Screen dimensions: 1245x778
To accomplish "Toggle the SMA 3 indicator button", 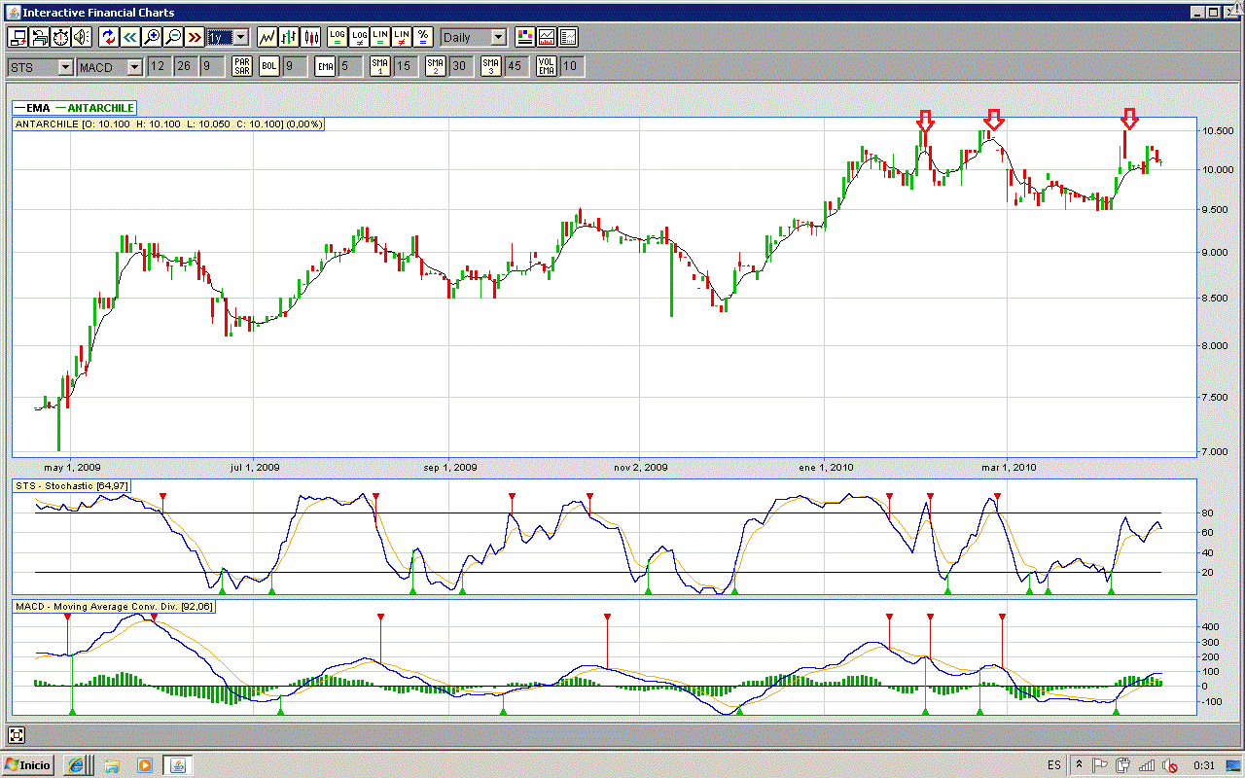I will tap(491, 67).
